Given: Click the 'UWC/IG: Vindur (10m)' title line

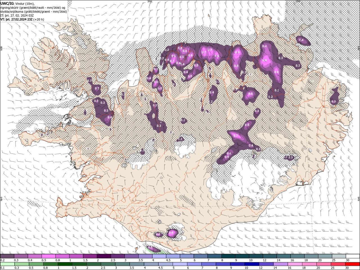Looking at the screenshot, I should point(17,3).
